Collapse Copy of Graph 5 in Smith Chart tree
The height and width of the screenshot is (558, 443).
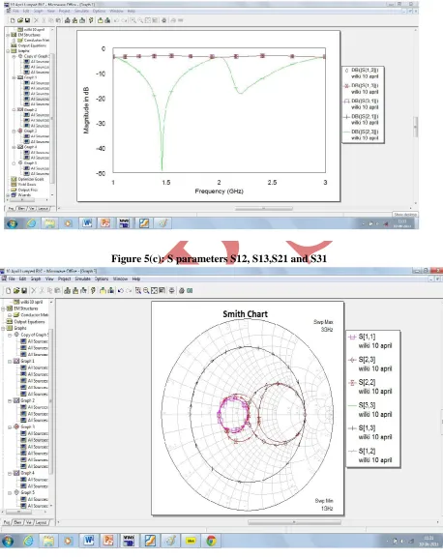pyautogui.click(x=10, y=335)
